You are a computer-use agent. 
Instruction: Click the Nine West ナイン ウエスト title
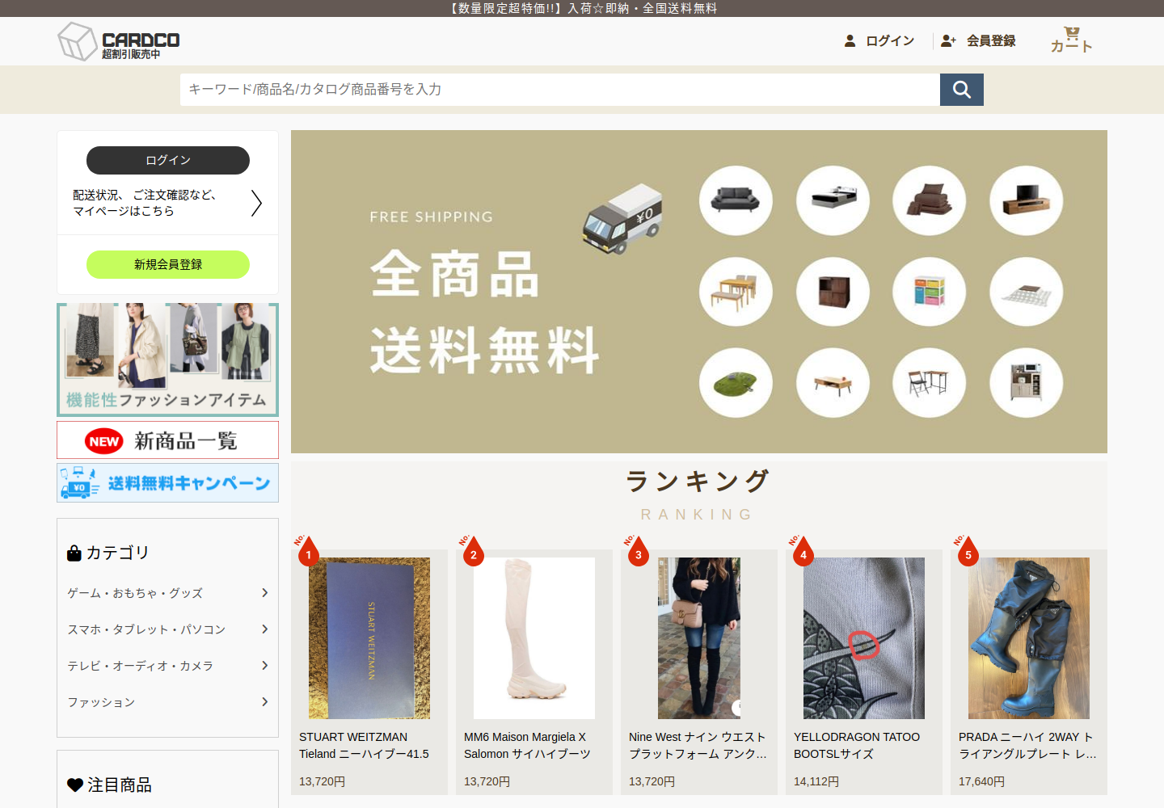click(x=698, y=745)
